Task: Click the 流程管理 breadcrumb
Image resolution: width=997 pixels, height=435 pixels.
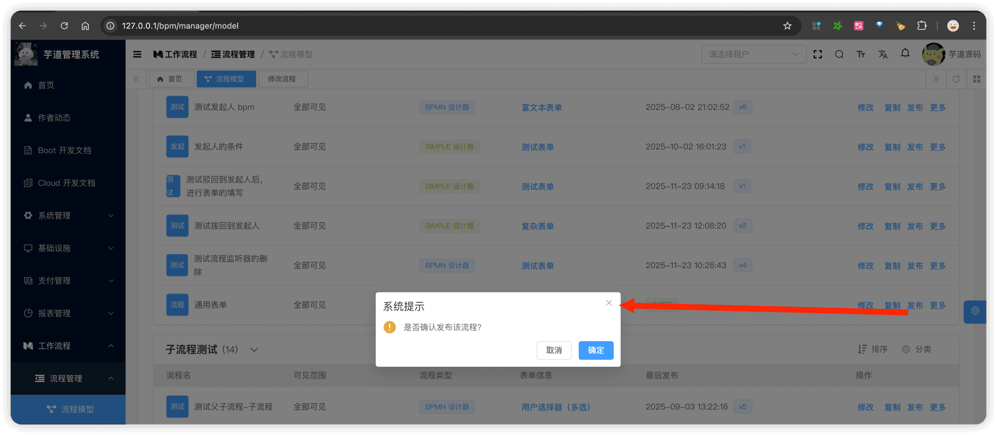Action: pyautogui.click(x=233, y=54)
